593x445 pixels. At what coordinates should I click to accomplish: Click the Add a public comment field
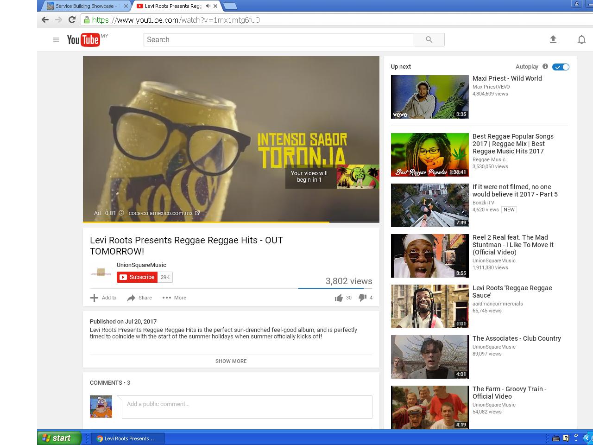(247, 407)
